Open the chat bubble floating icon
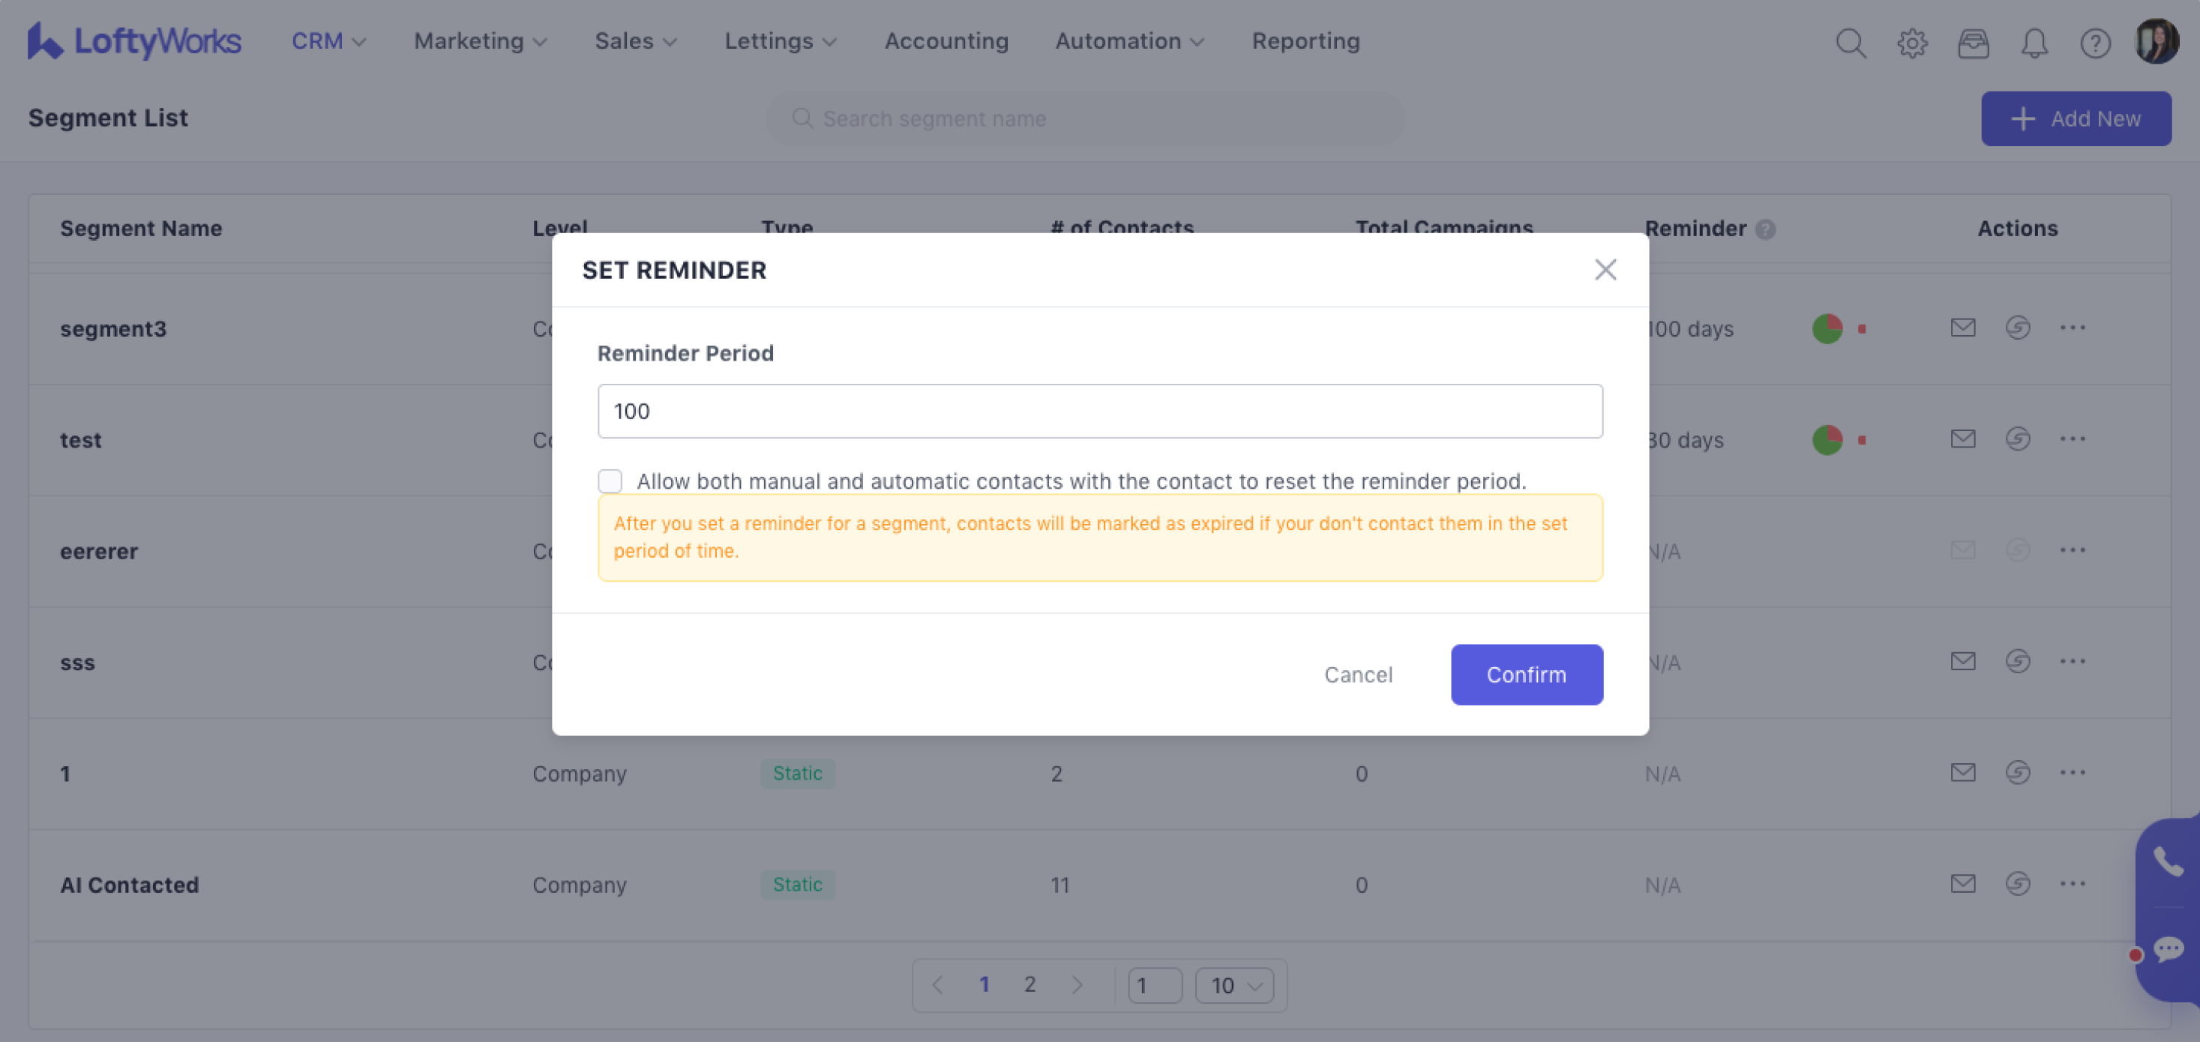2200x1042 pixels. (x=2168, y=949)
